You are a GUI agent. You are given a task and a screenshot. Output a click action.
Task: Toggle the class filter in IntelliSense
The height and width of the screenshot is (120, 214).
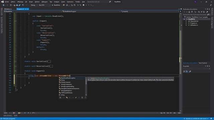pos(67,98)
